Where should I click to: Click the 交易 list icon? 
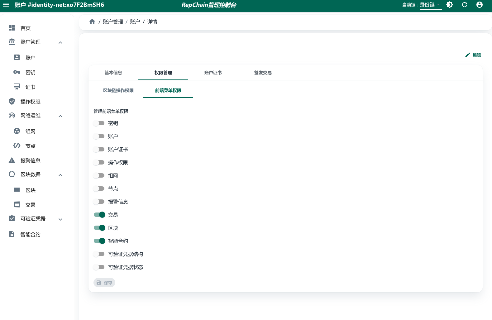pos(17,204)
